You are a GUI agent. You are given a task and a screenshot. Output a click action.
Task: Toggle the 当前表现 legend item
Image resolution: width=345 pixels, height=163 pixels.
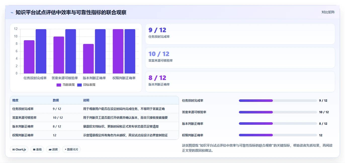click(65, 85)
